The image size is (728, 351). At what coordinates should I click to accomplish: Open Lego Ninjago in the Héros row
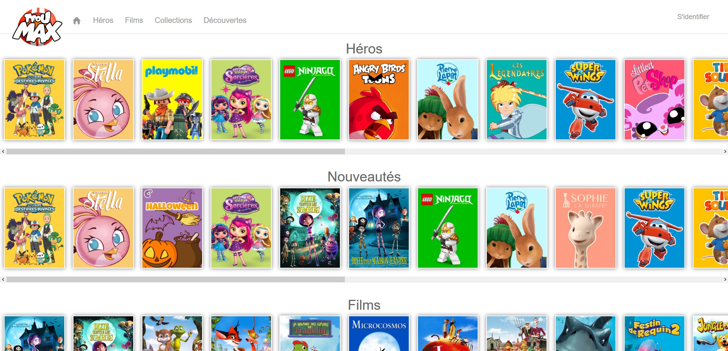[x=310, y=100]
